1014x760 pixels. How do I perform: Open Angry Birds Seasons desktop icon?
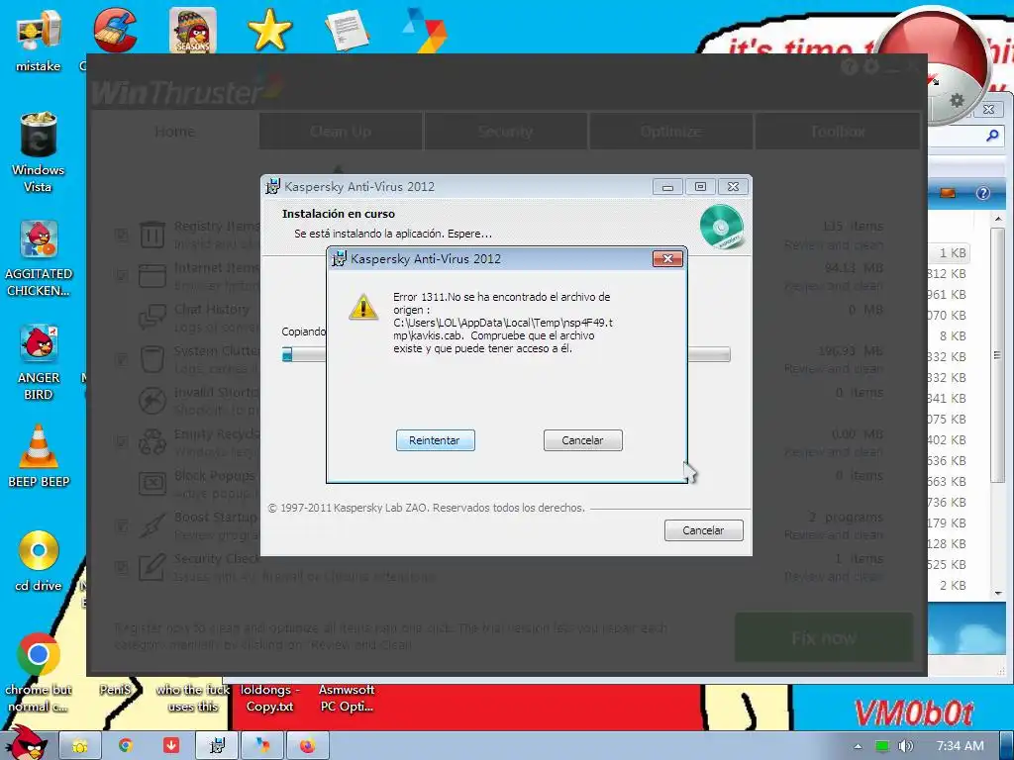[193, 31]
